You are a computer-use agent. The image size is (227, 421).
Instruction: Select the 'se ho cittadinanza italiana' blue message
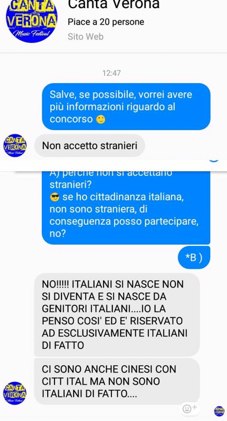[x=126, y=207]
